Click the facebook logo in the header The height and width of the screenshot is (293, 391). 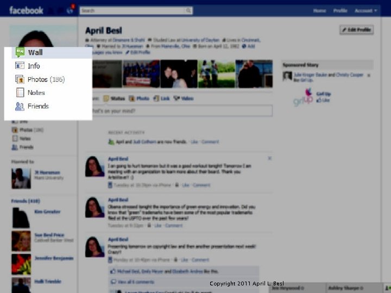coord(26,10)
